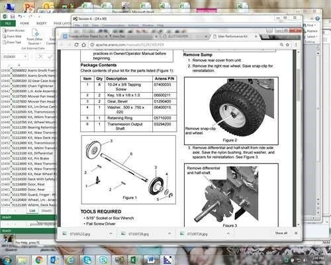Viewport: 331px width, 265px height.
Task: Open Communication menu in Session A window
Action: [113, 25]
